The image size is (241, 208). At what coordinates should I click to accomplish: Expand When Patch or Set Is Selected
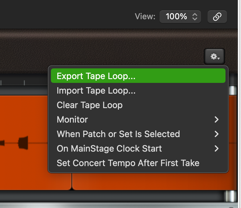138,134
